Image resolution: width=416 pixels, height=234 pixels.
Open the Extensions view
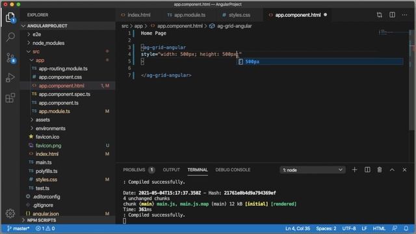[x=10, y=98]
